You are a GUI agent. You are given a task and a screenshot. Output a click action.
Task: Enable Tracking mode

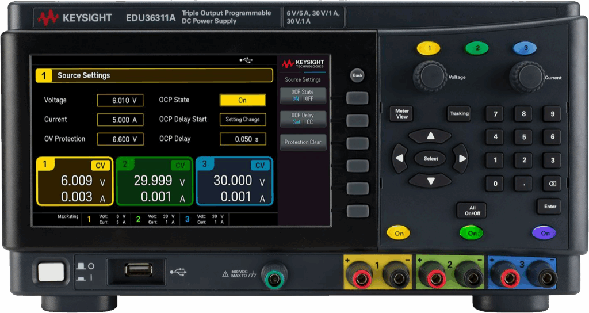click(459, 113)
